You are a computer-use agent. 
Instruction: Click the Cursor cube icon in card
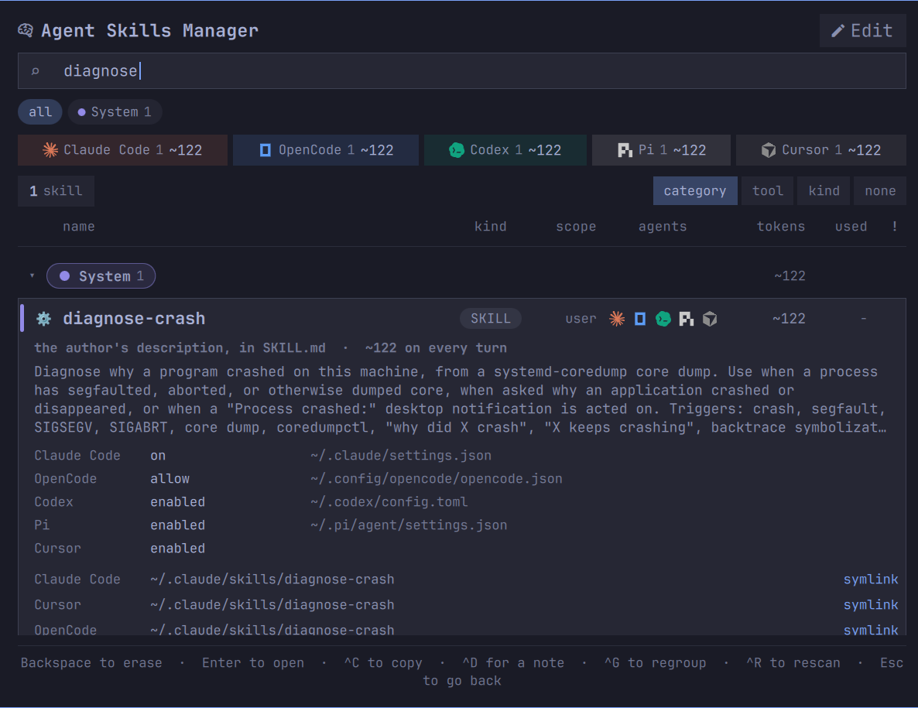768,150
